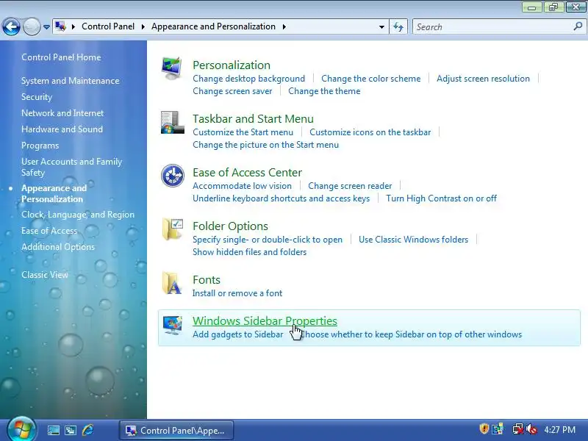
Task: Switch to Classic View
Action: pos(45,275)
